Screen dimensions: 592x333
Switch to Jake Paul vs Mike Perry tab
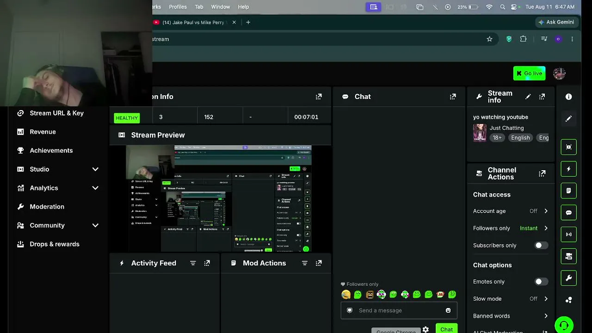click(193, 22)
